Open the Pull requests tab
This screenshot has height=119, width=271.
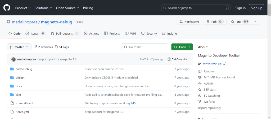coord(65,34)
